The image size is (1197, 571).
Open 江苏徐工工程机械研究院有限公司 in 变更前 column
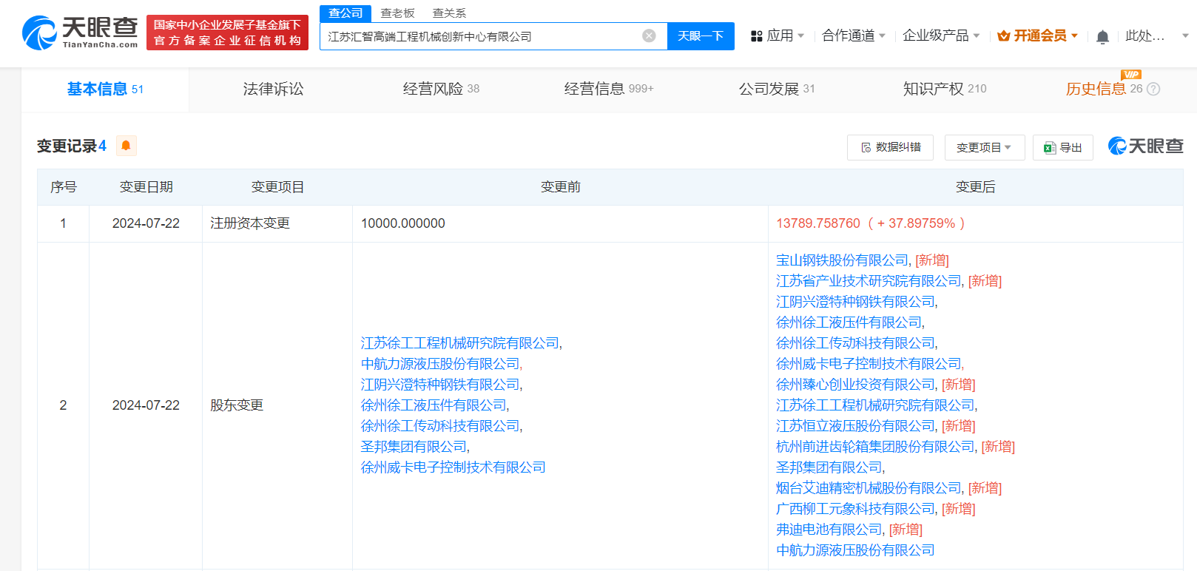(x=460, y=343)
